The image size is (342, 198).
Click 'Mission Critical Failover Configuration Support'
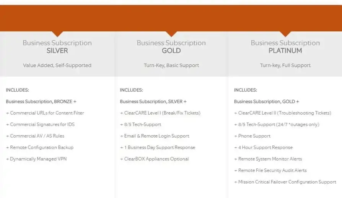[285, 182]
